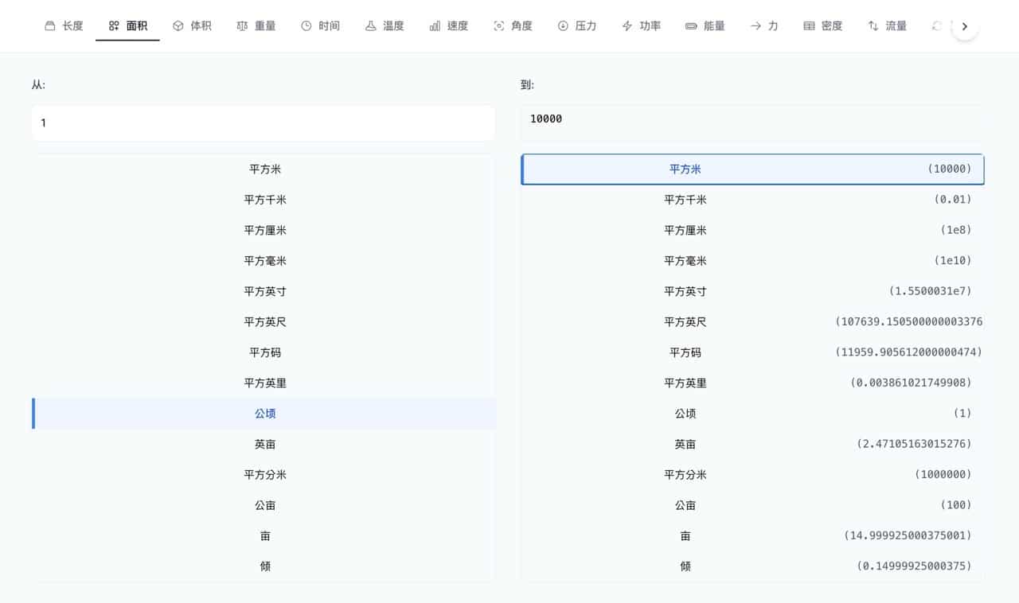Select target unit 平方厘米 (1e8)
Screen dimensions: 1019x603
752,231
